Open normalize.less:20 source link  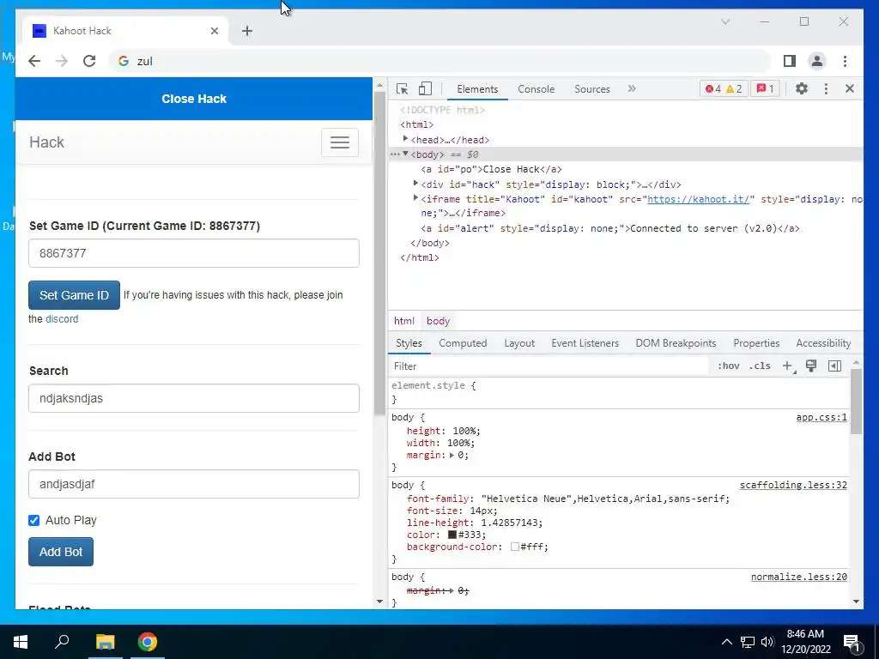(799, 577)
